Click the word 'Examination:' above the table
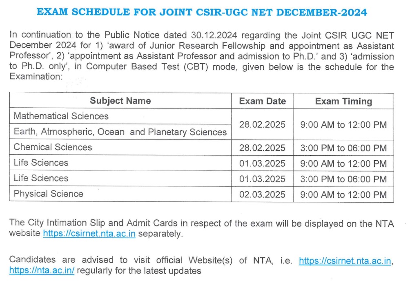 pos(36,77)
